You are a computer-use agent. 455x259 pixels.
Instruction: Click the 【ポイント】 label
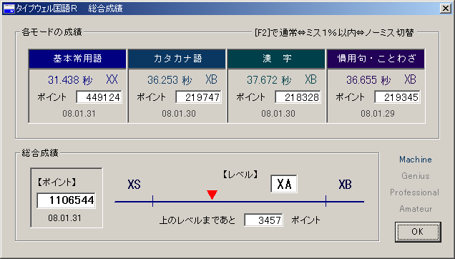[x=57, y=182]
